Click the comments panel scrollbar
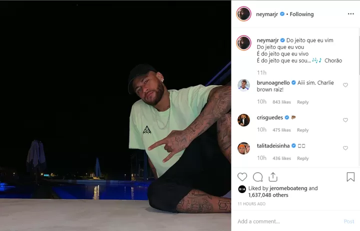The image size is (360, 231). coord(359,55)
